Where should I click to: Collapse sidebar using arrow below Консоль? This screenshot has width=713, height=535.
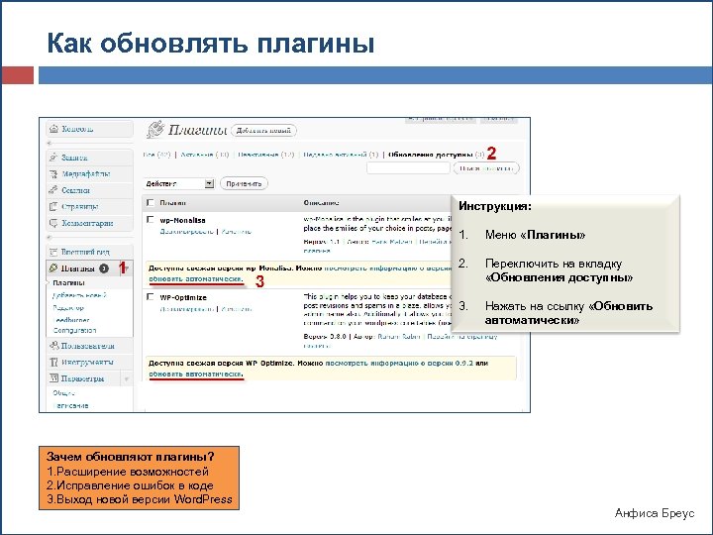(x=50, y=144)
